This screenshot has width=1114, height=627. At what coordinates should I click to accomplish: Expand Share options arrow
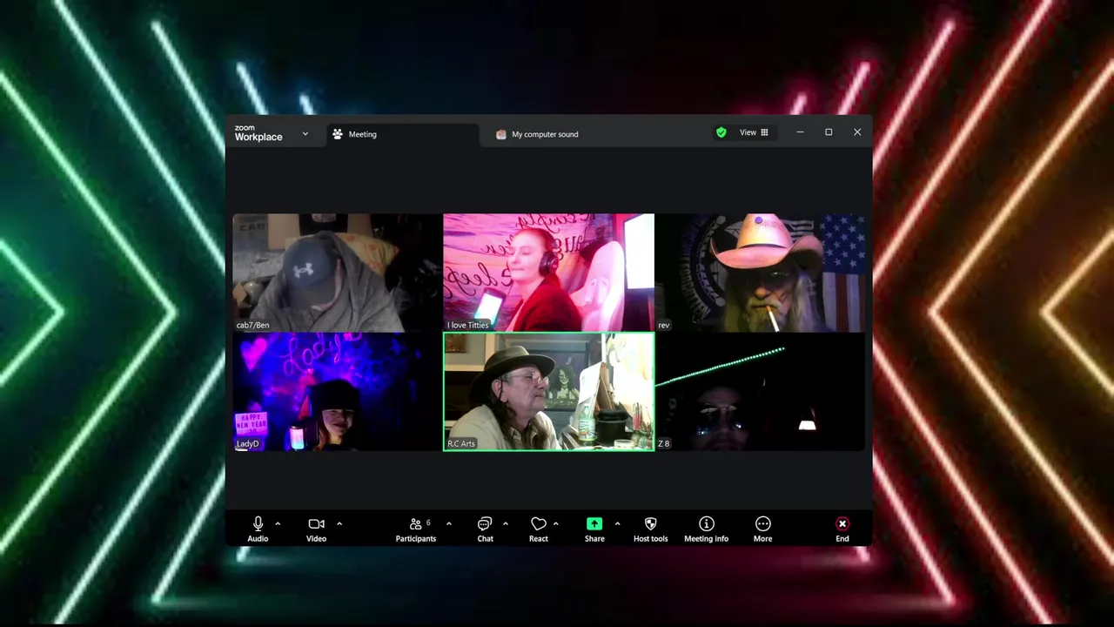pos(617,523)
